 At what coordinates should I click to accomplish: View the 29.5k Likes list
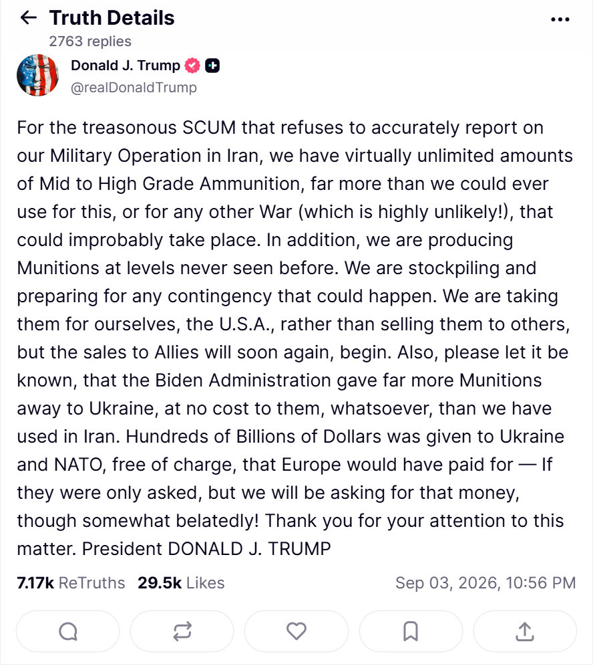(x=181, y=583)
